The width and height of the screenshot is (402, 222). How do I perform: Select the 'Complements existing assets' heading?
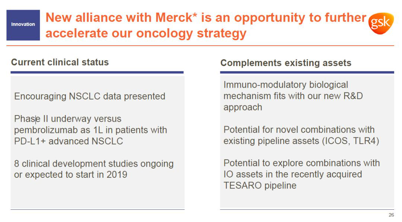pos(286,63)
